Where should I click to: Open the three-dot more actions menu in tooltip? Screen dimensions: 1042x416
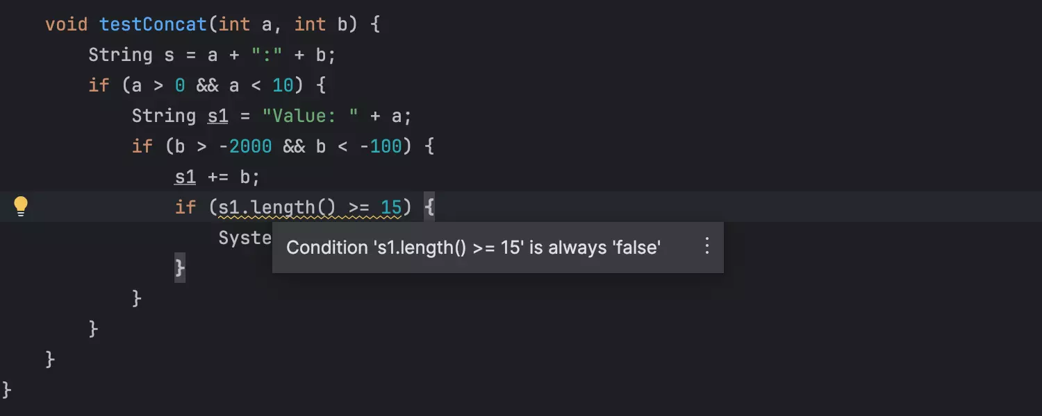[x=707, y=246]
